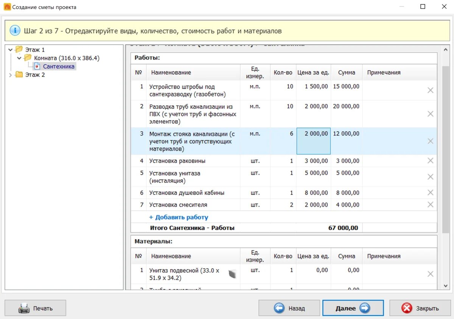Click scroll down arrow of estimate
Image resolution: width=454 pixels, height=319 pixels.
coord(445,286)
